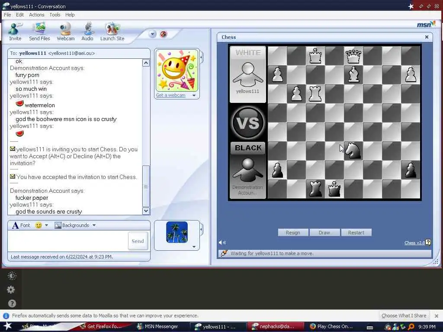Start an Audio conversation
This screenshot has height=332, width=443.
[x=87, y=31]
